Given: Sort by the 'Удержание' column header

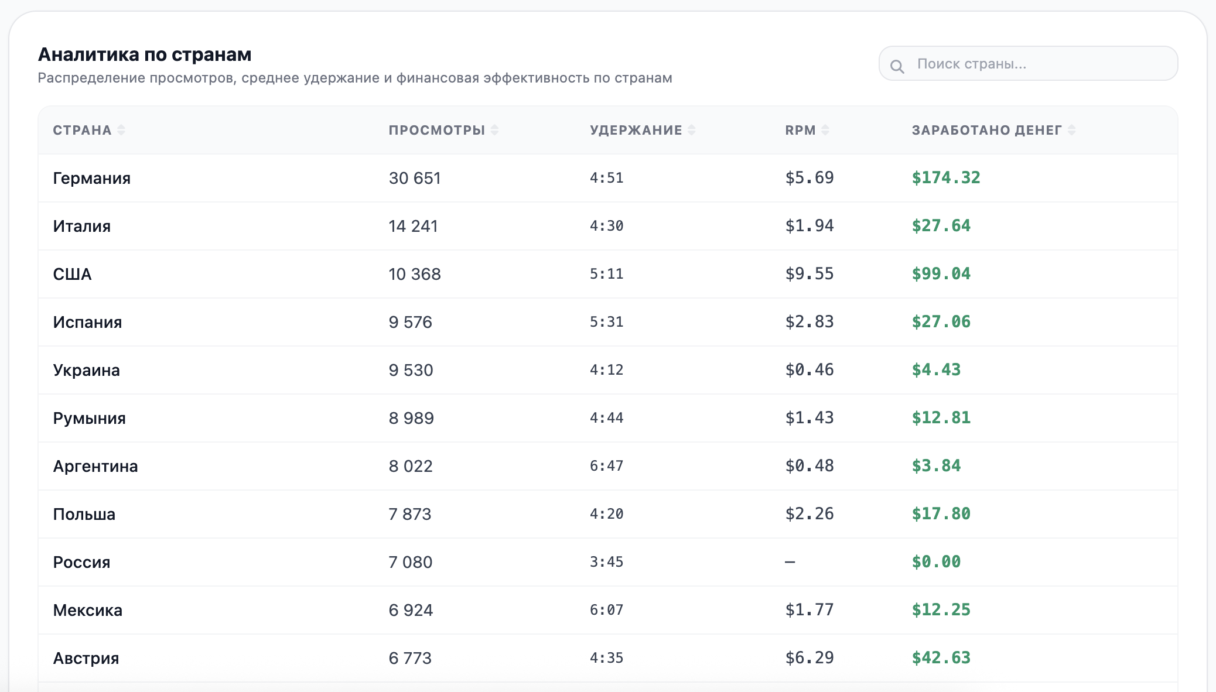Looking at the screenshot, I should pos(643,130).
